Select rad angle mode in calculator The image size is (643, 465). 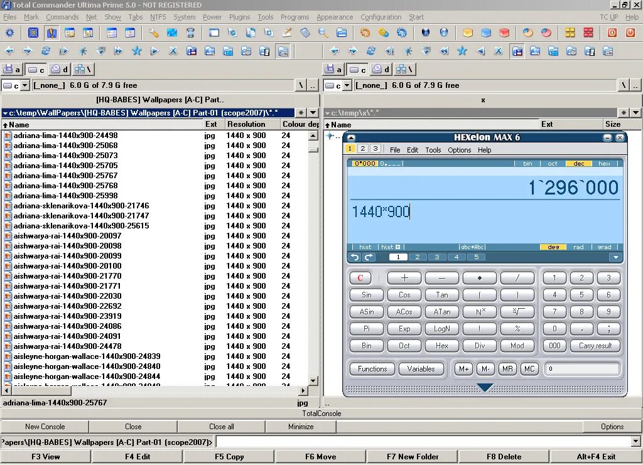tap(578, 247)
